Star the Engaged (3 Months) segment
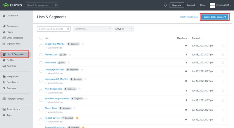This screenshot has height=128, width=234. click(x=83, y=44)
